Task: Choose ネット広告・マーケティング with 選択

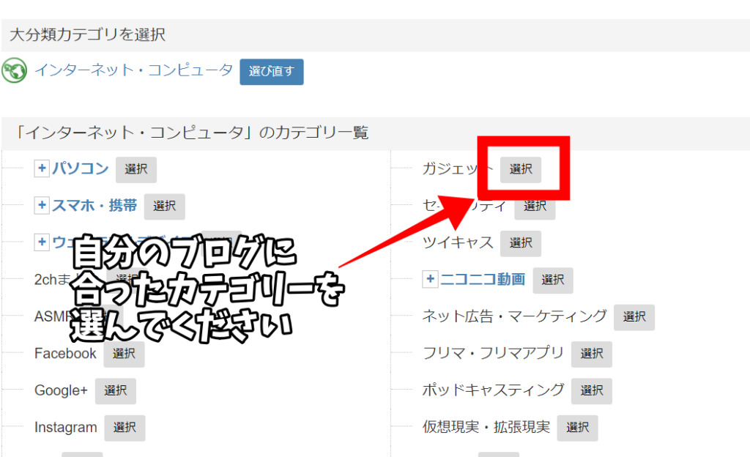Action: [634, 317]
